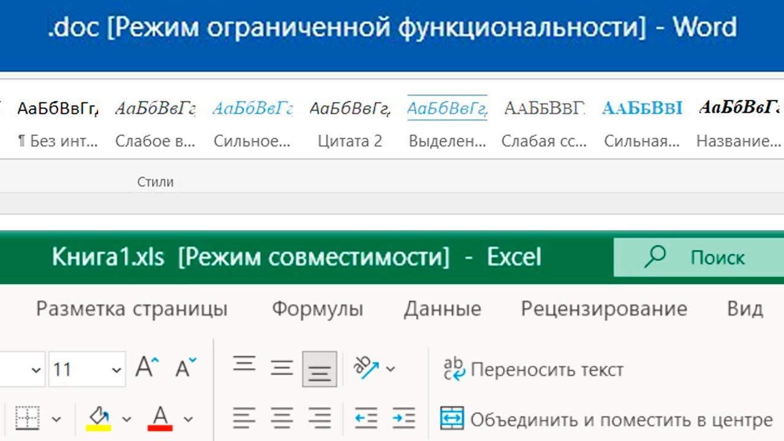This screenshot has height=441, width=784.
Task: Switch to the Формулы tab in Excel
Action: point(317,309)
